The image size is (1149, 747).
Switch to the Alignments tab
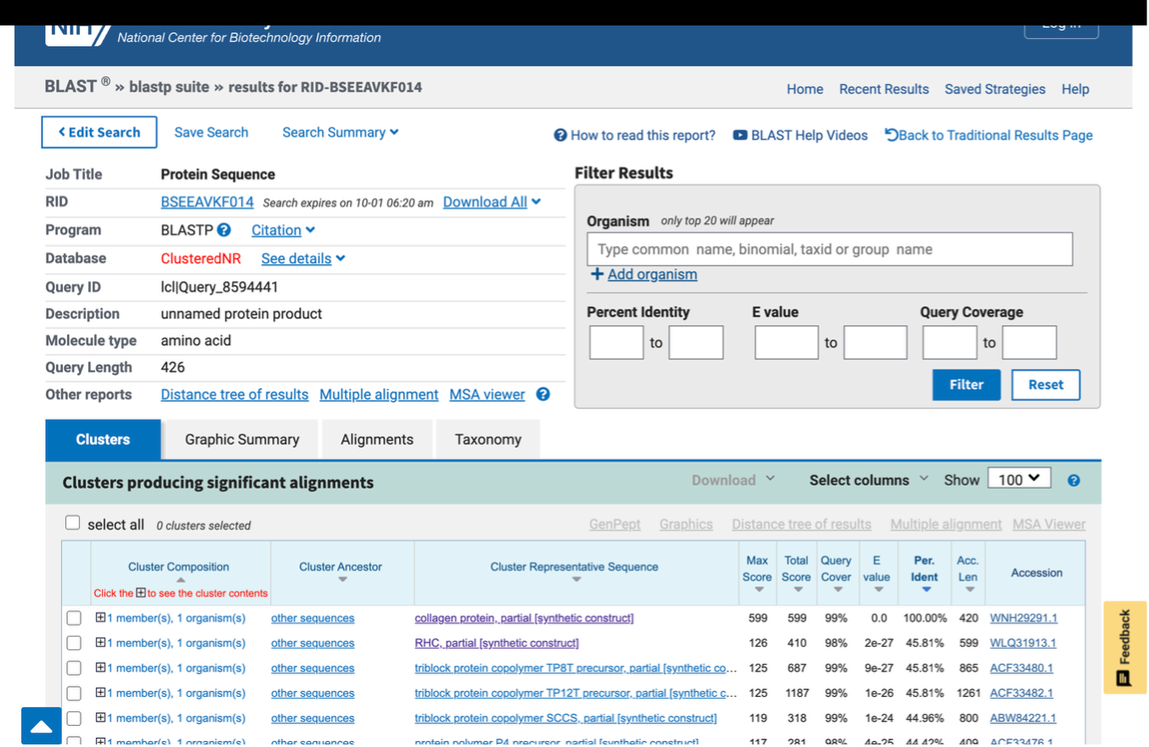[x=377, y=440]
